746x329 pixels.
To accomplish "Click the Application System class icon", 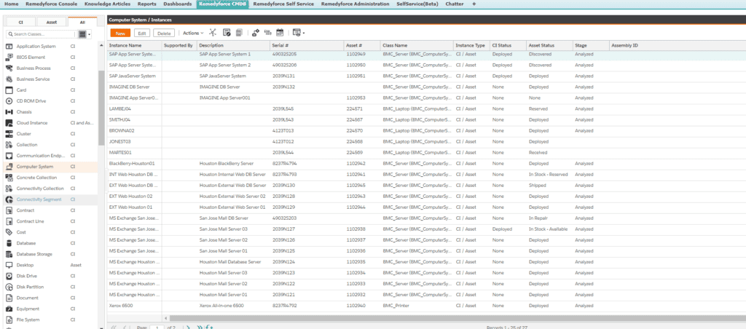I will (9, 46).
